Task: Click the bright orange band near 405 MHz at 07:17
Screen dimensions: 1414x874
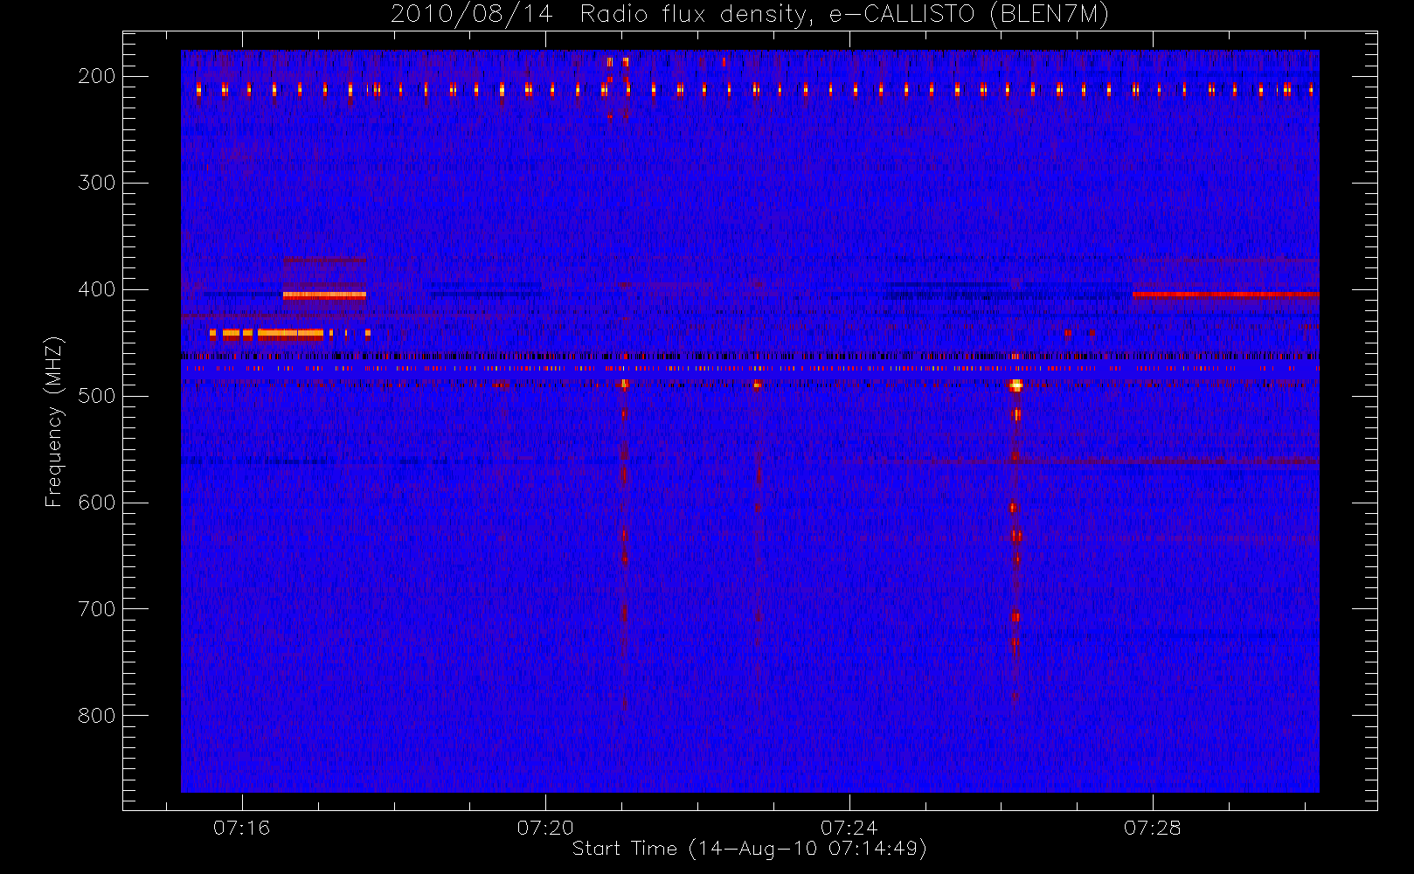Action: coord(324,295)
